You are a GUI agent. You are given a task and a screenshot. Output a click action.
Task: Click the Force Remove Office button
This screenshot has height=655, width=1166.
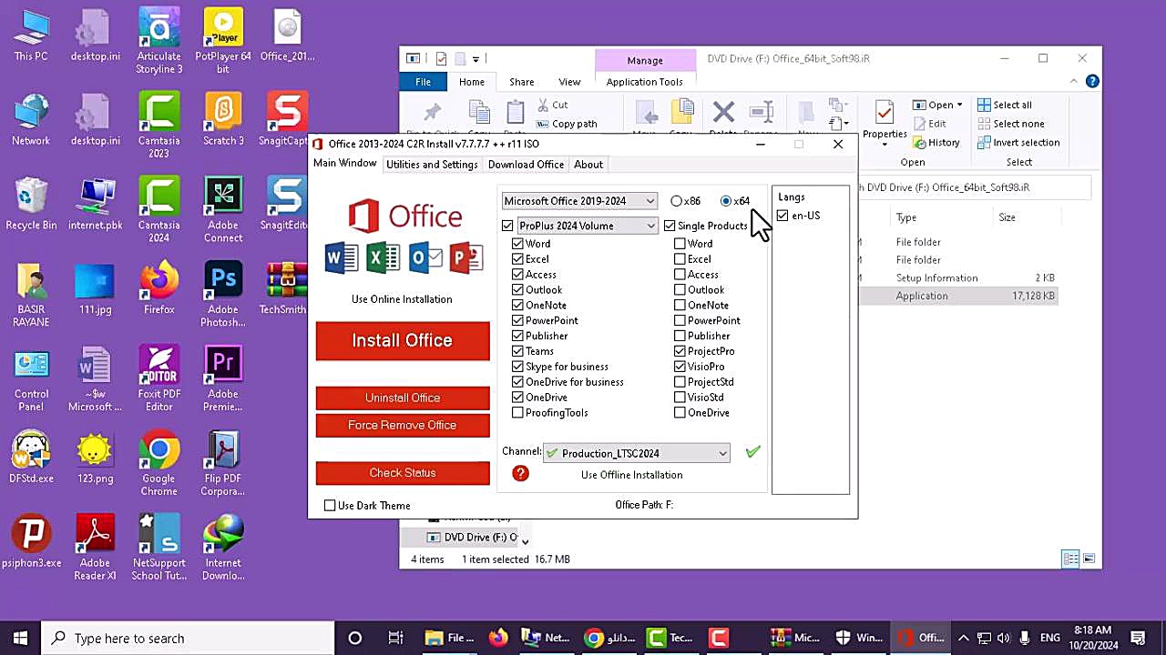[x=403, y=425]
